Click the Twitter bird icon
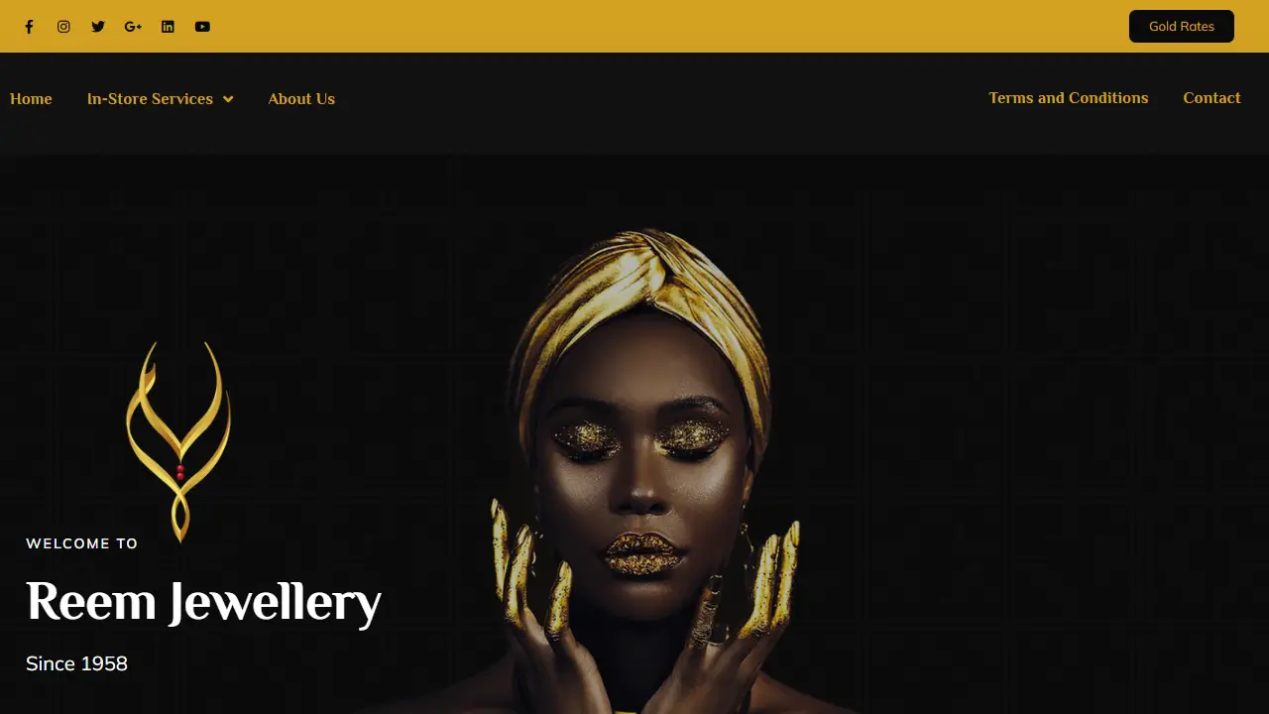This screenshot has width=1269, height=714. [x=98, y=27]
